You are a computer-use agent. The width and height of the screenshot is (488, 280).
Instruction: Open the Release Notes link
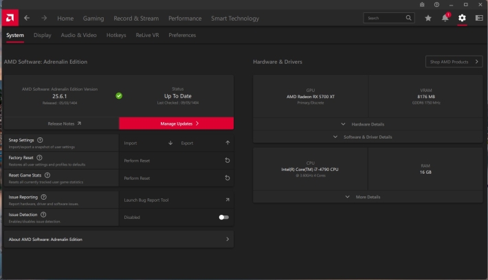coord(65,124)
